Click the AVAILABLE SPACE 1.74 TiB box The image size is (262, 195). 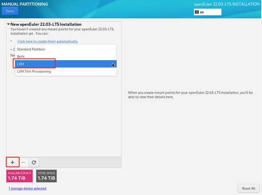point(20,176)
